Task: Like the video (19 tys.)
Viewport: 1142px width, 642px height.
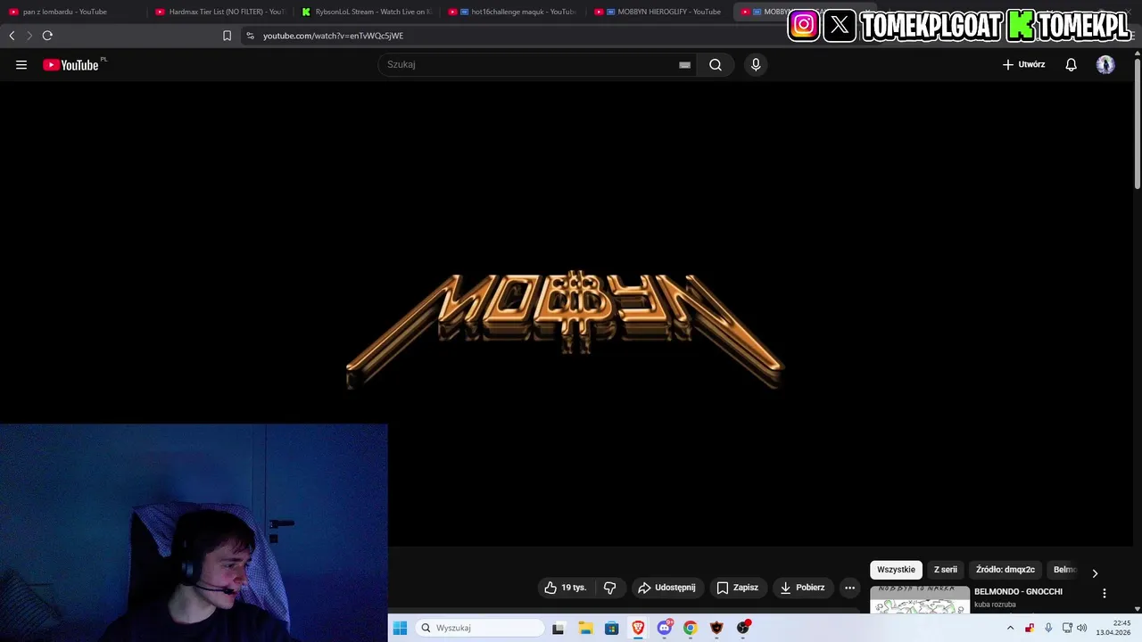Action: (x=566, y=588)
